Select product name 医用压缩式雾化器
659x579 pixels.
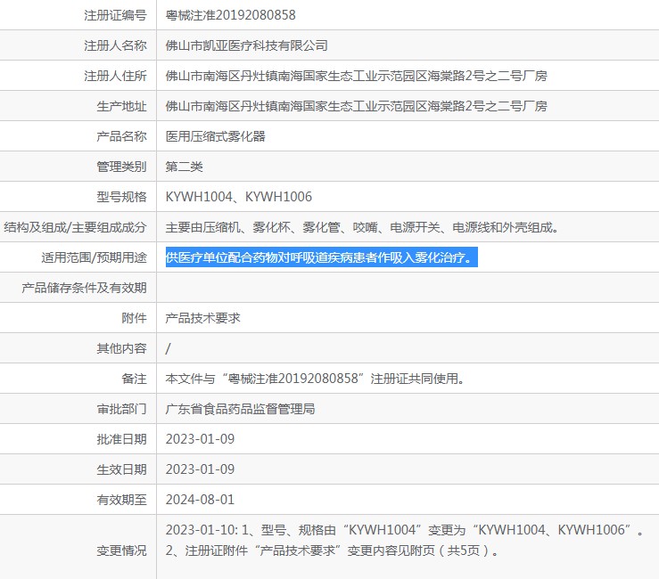(x=215, y=136)
